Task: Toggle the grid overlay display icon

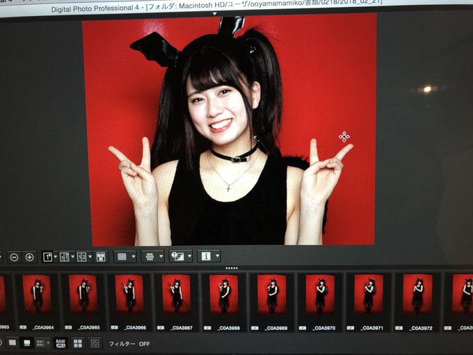Action: (x=122, y=257)
